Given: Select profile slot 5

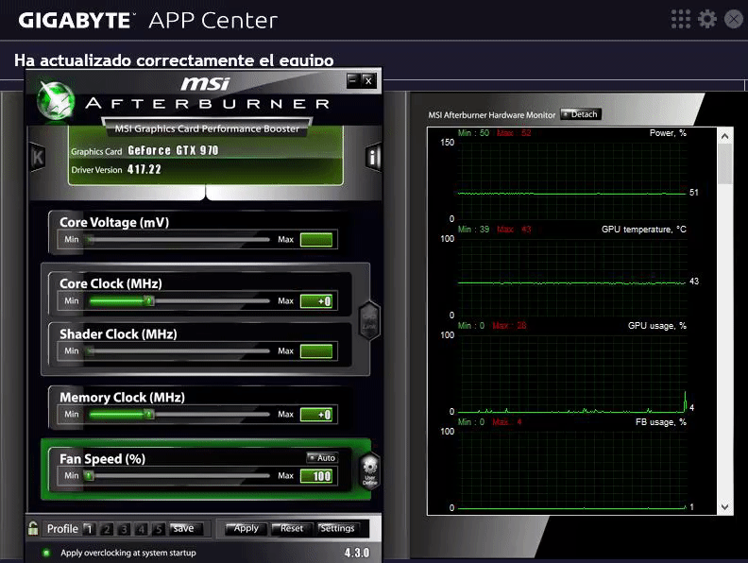Looking at the screenshot, I should (159, 529).
